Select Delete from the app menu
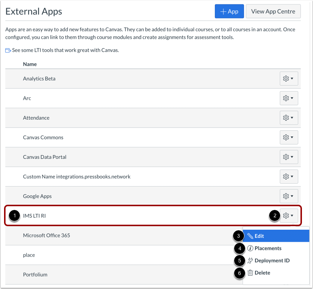Screen dimensions: 313x289 [262, 273]
